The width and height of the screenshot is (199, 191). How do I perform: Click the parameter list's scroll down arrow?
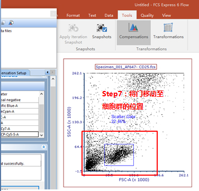pos(41,135)
